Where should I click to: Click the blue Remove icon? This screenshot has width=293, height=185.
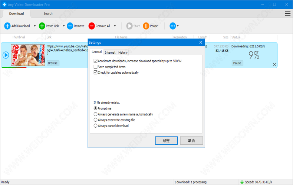(70, 26)
